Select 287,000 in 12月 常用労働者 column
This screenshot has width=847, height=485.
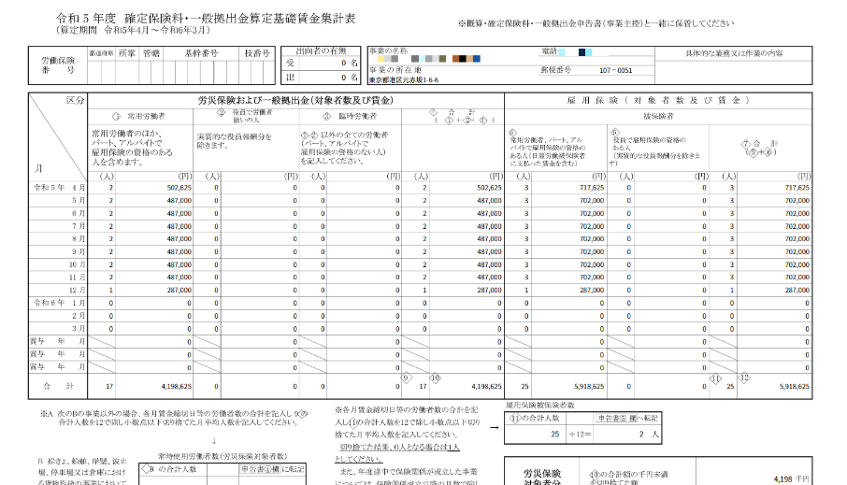coord(179,290)
